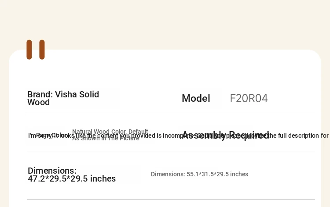Image resolution: width=330 pixels, height=207 pixels.
Task: Click the Assembly Required heading
Action: tap(225, 135)
